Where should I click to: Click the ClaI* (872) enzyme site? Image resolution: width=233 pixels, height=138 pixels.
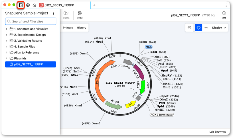[x=168, y=67]
